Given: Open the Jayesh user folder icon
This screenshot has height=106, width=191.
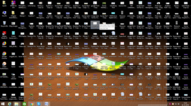Looking at the screenshot, I should point(4,4).
